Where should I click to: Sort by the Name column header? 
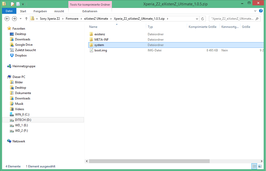(x=93, y=27)
